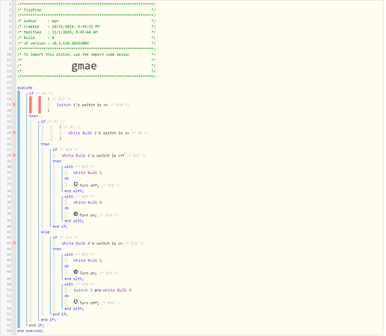Click the White Bulb 2's switch is on condition
Viewport: 386px width, 336px height.
99,133
